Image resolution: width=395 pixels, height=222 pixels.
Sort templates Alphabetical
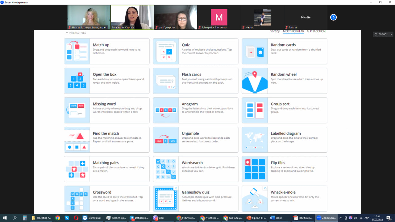pyautogui.click(x=316, y=31)
